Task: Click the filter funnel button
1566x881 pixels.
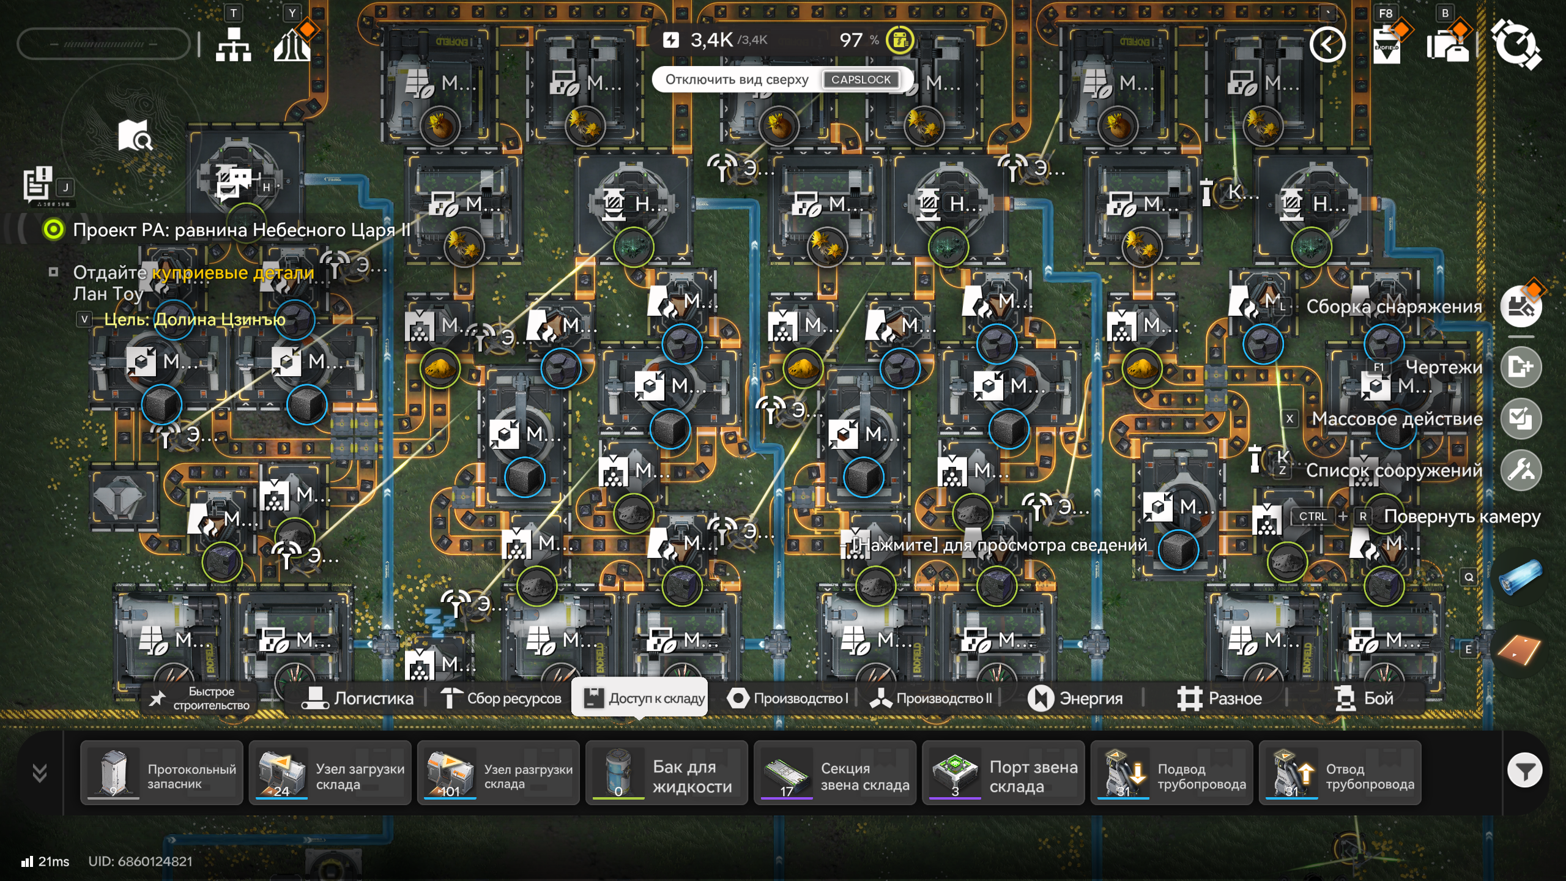Action: pyautogui.click(x=1524, y=771)
